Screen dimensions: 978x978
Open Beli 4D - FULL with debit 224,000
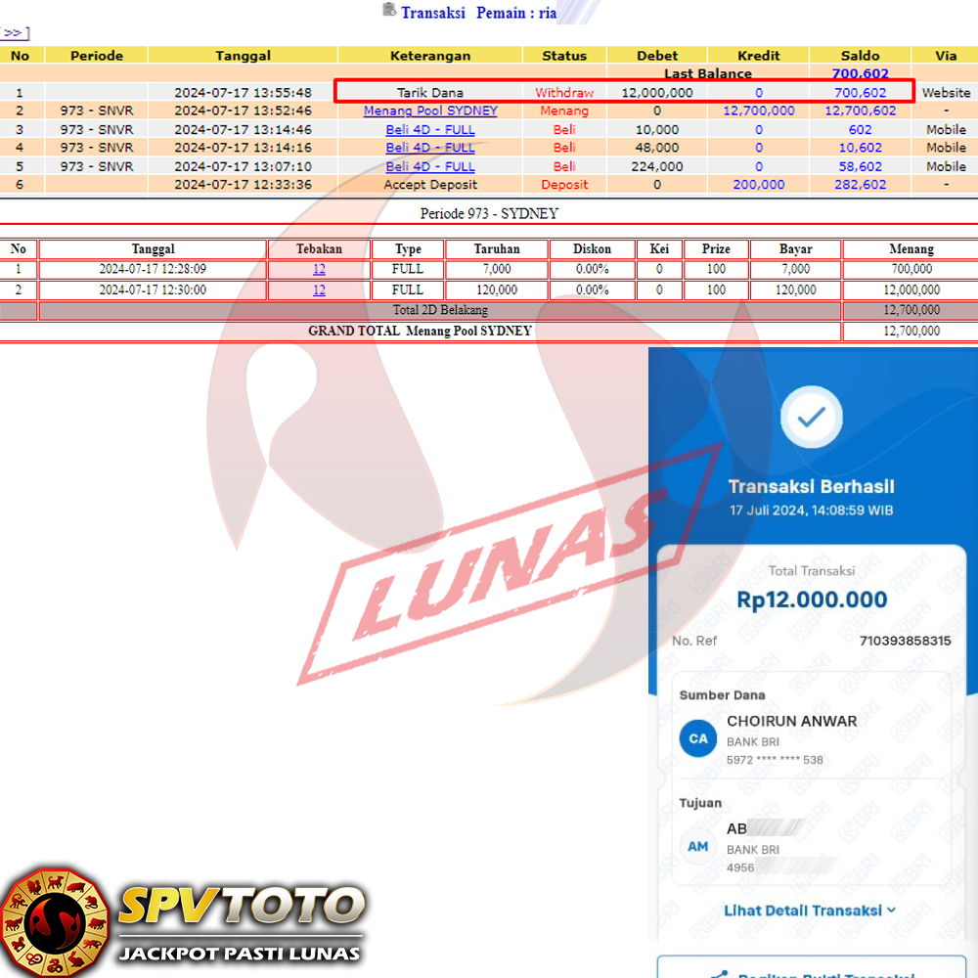pyautogui.click(x=430, y=166)
